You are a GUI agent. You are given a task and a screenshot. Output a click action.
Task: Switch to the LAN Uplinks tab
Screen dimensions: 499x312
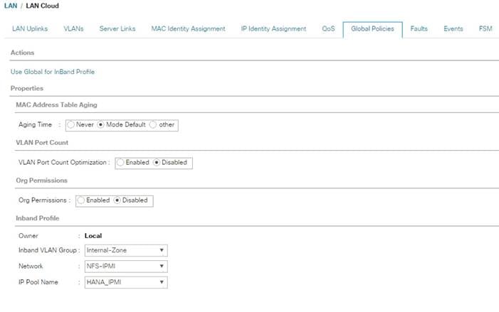click(30, 28)
